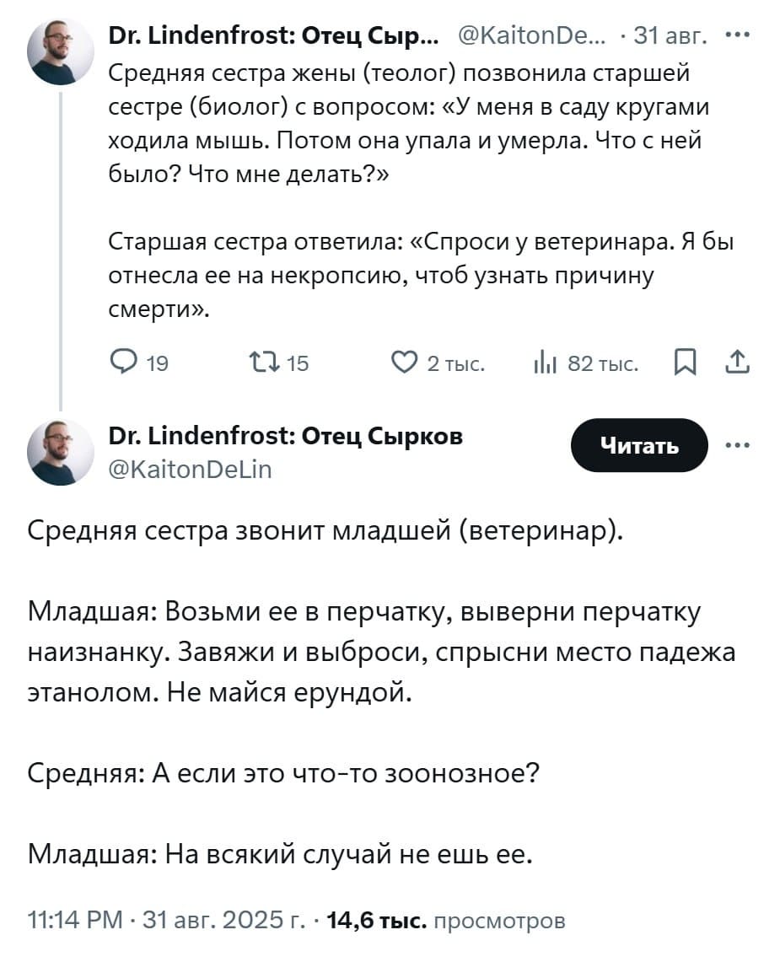Open the reply icon on the first tweet
This screenshot has height=962, width=780.
125,363
